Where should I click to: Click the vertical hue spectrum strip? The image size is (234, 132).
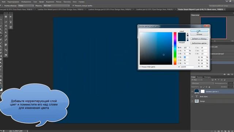[175, 48]
